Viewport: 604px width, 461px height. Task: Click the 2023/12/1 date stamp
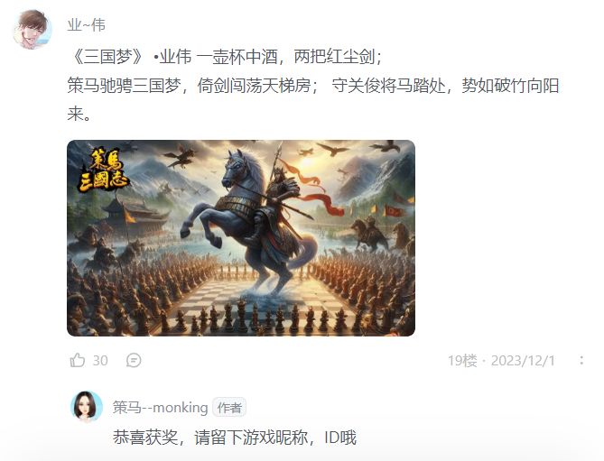523,361
